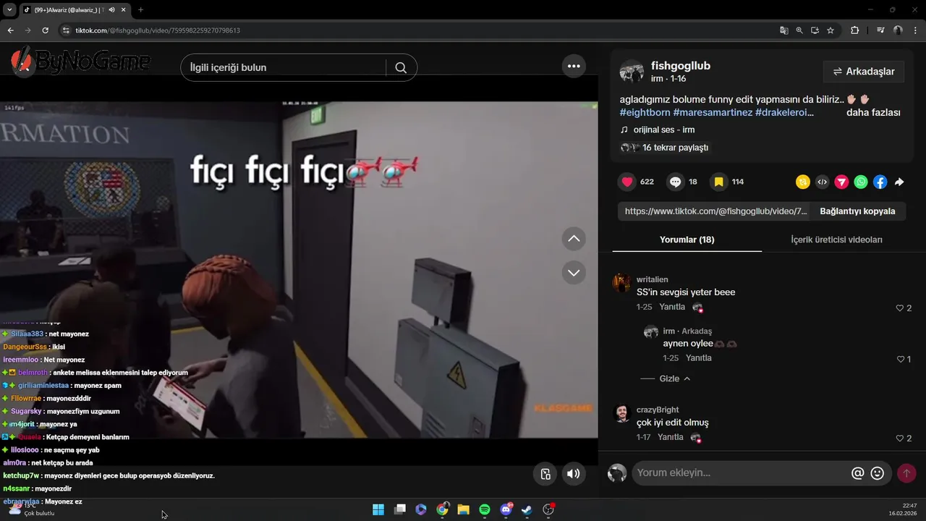Open the Chrome extensions puzzle icon
The height and width of the screenshot is (521, 926).
point(854,30)
